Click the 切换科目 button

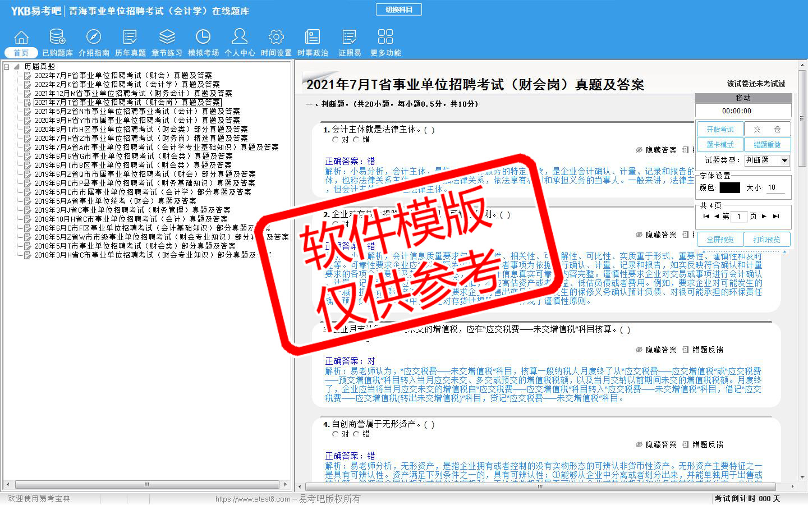(x=399, y=10)
